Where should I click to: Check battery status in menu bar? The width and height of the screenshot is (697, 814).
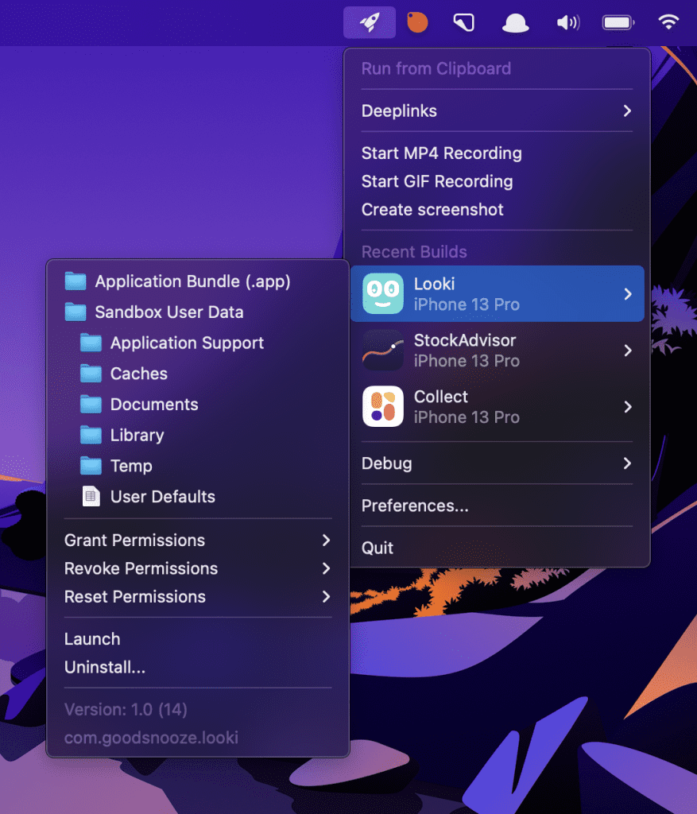tap(618, 23)
